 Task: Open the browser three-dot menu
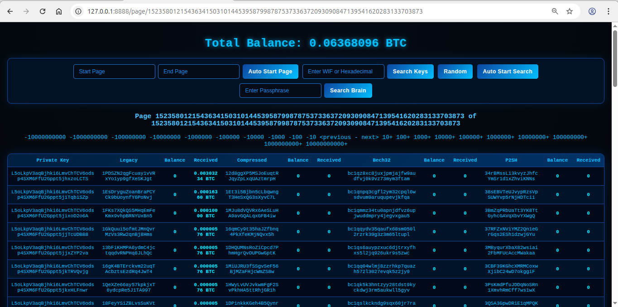(x=608, y=11)
